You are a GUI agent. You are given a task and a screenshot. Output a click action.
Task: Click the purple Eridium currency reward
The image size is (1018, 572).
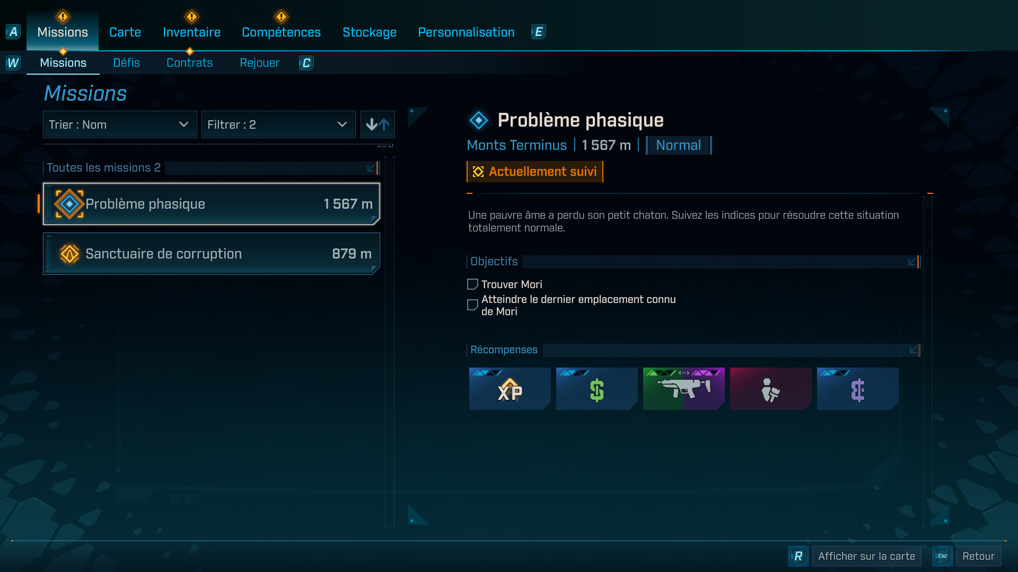857,389
